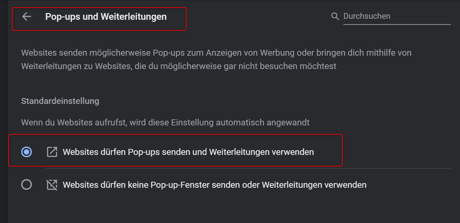
Task: Choose 'Websites dürfen Pop-ups senden' label
Action: 188,152
